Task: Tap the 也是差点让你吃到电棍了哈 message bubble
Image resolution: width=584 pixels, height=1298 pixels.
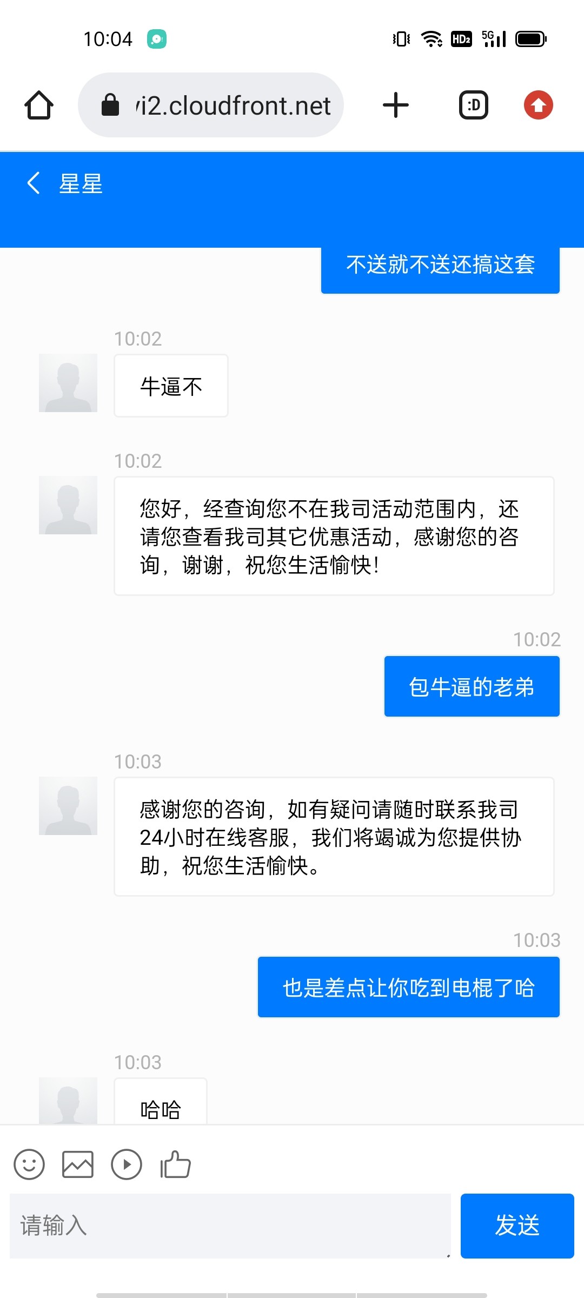Action: click(408, 987)
